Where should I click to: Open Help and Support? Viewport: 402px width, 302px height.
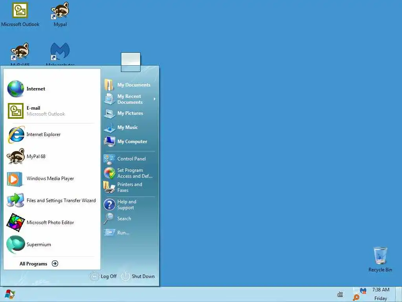[130, 204]
